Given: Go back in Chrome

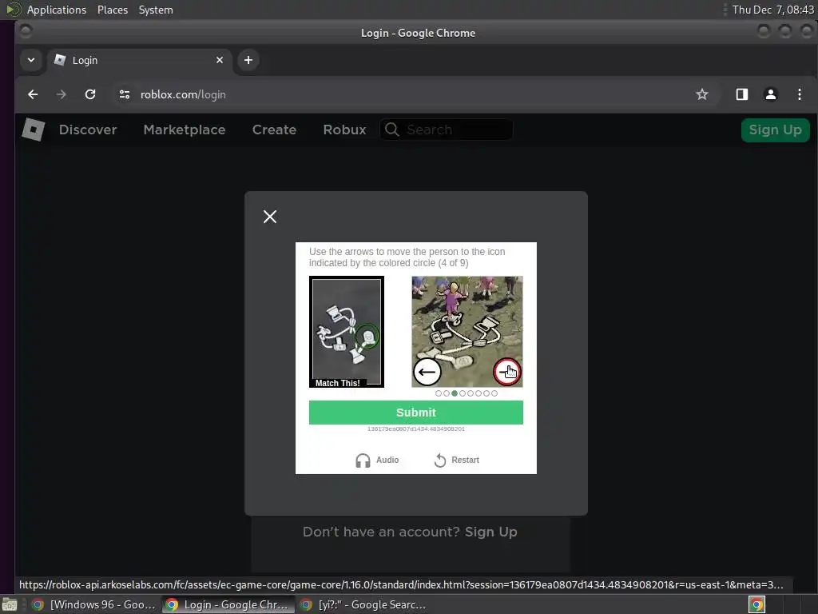Looking at the screenshot, I should pyautogui.click(x=33, y=94).
